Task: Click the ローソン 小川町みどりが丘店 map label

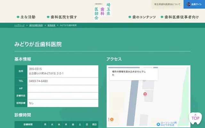Action: (x=171, y=124)
